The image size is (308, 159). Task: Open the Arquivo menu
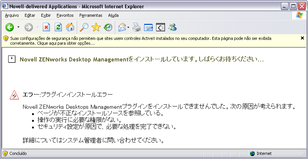pos(12,15)
